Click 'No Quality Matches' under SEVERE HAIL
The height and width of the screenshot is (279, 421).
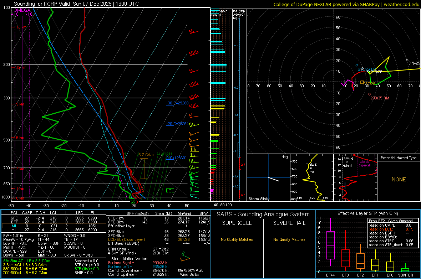point(289,239)
